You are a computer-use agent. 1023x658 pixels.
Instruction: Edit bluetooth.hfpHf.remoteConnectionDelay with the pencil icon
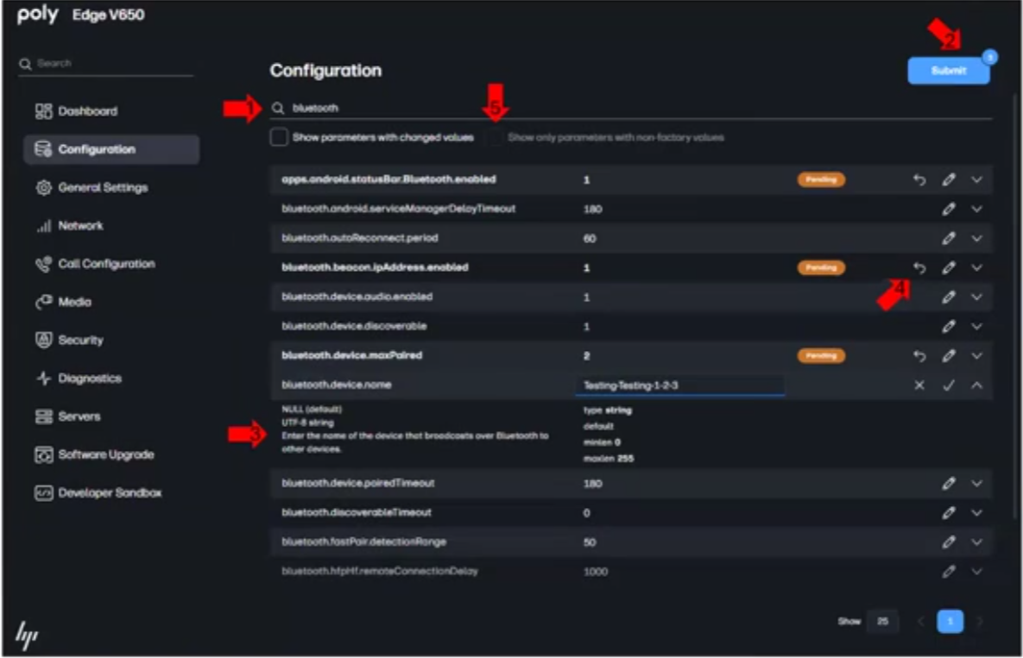949,572
